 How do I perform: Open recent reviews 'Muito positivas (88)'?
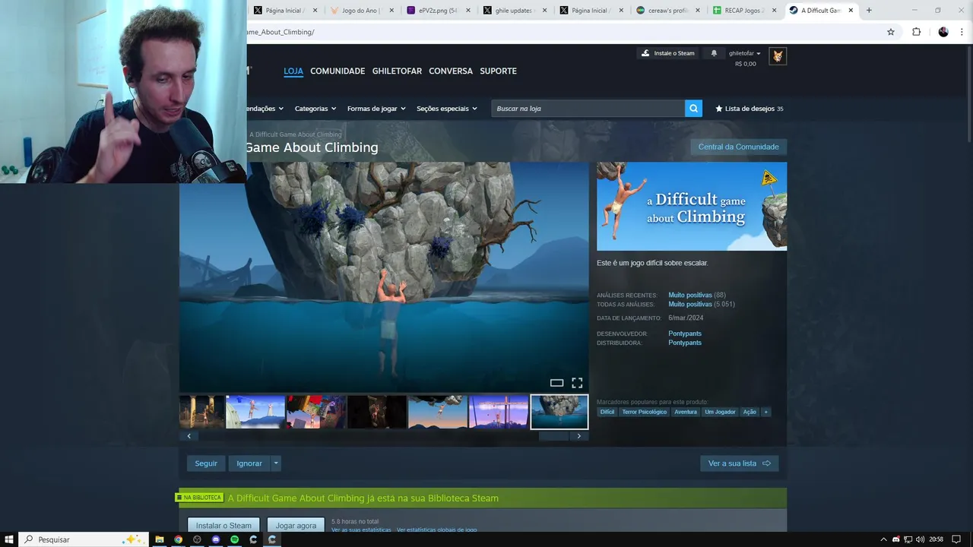click(696, 295)
